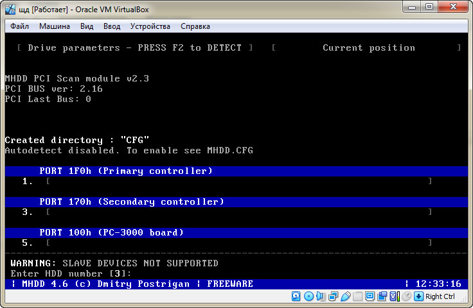
Task: Click the network adapters status icon
Action: coord(334,296)
